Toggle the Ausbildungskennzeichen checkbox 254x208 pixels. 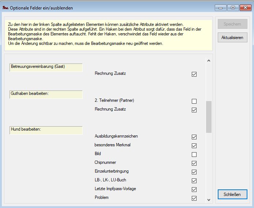194,137
